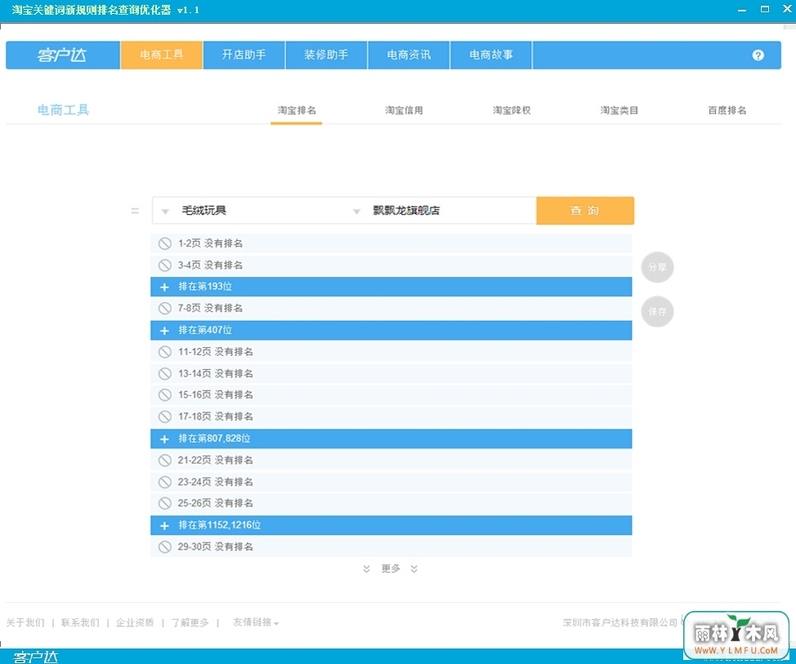The width and height of the screenshot is (796, 664).
Task: Open the 企业资质 footer link
Action: (135, 622)
